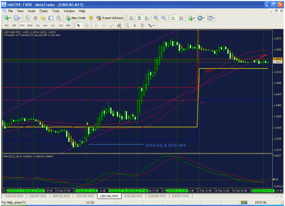Expand New Chart dropdown arrow
285x206 pixels.
(x=10, y=18)
